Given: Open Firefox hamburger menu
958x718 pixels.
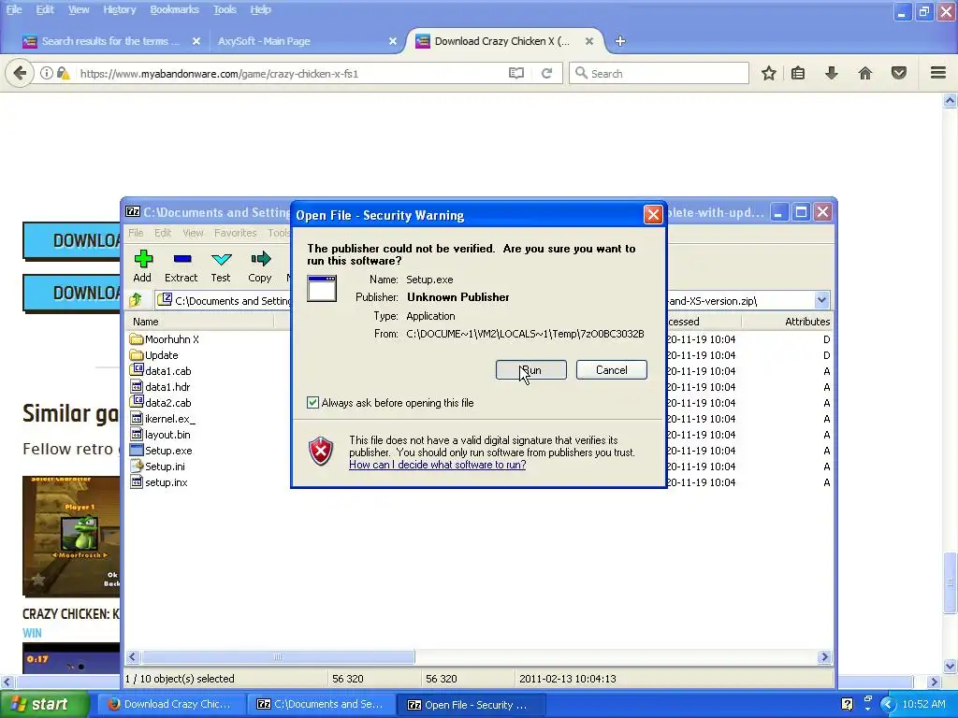Looking at the screenshot, I should (938, 73).
